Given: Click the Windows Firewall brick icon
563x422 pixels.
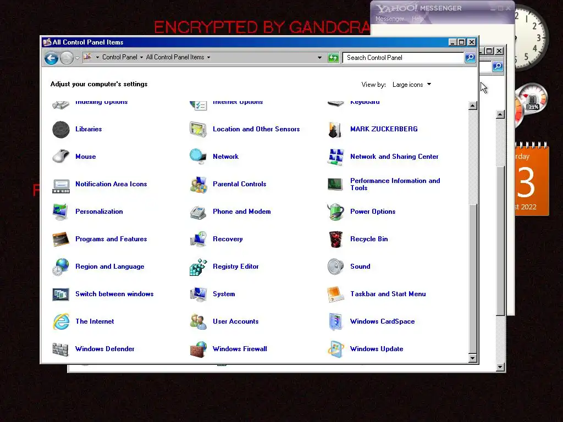Looking at the screenshot, I should coord(198,349).
